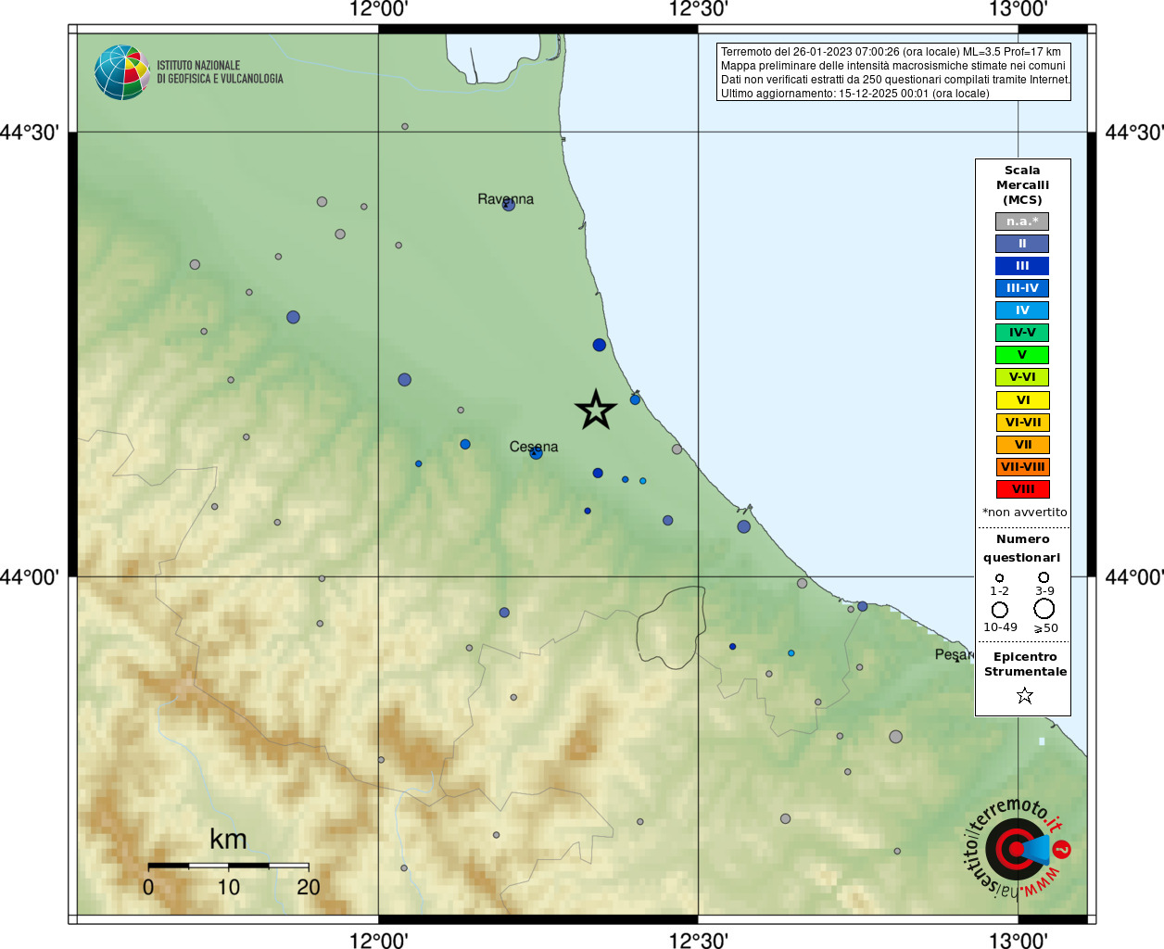Click the blue marker at Ravenna

point(509,205)
